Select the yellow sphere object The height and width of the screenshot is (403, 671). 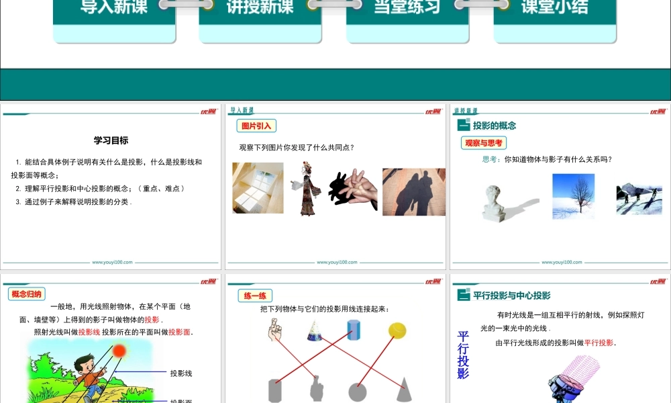397,330
